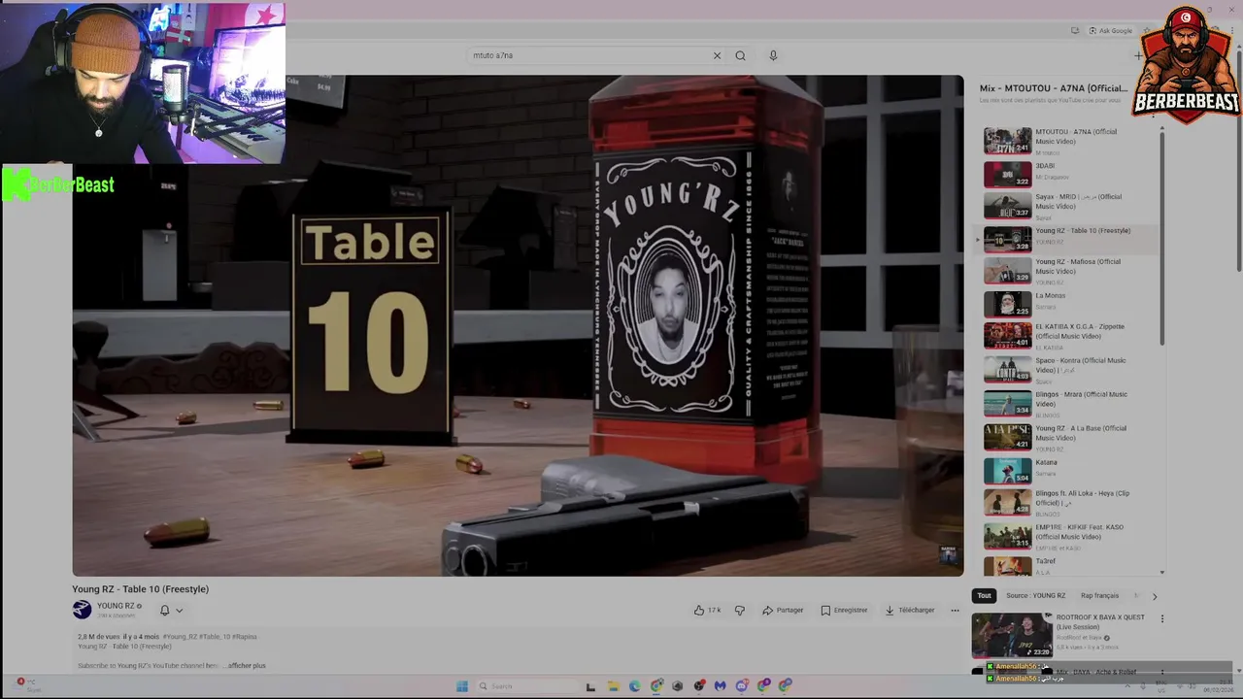The height and width of the screenshot is (699, 1243).
Task: Select the 'Tout' filter chip
Action: pyautogui.click(x=984, y=595)
